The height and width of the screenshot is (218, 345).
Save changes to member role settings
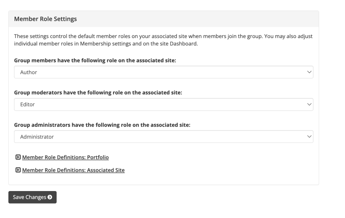33,197
